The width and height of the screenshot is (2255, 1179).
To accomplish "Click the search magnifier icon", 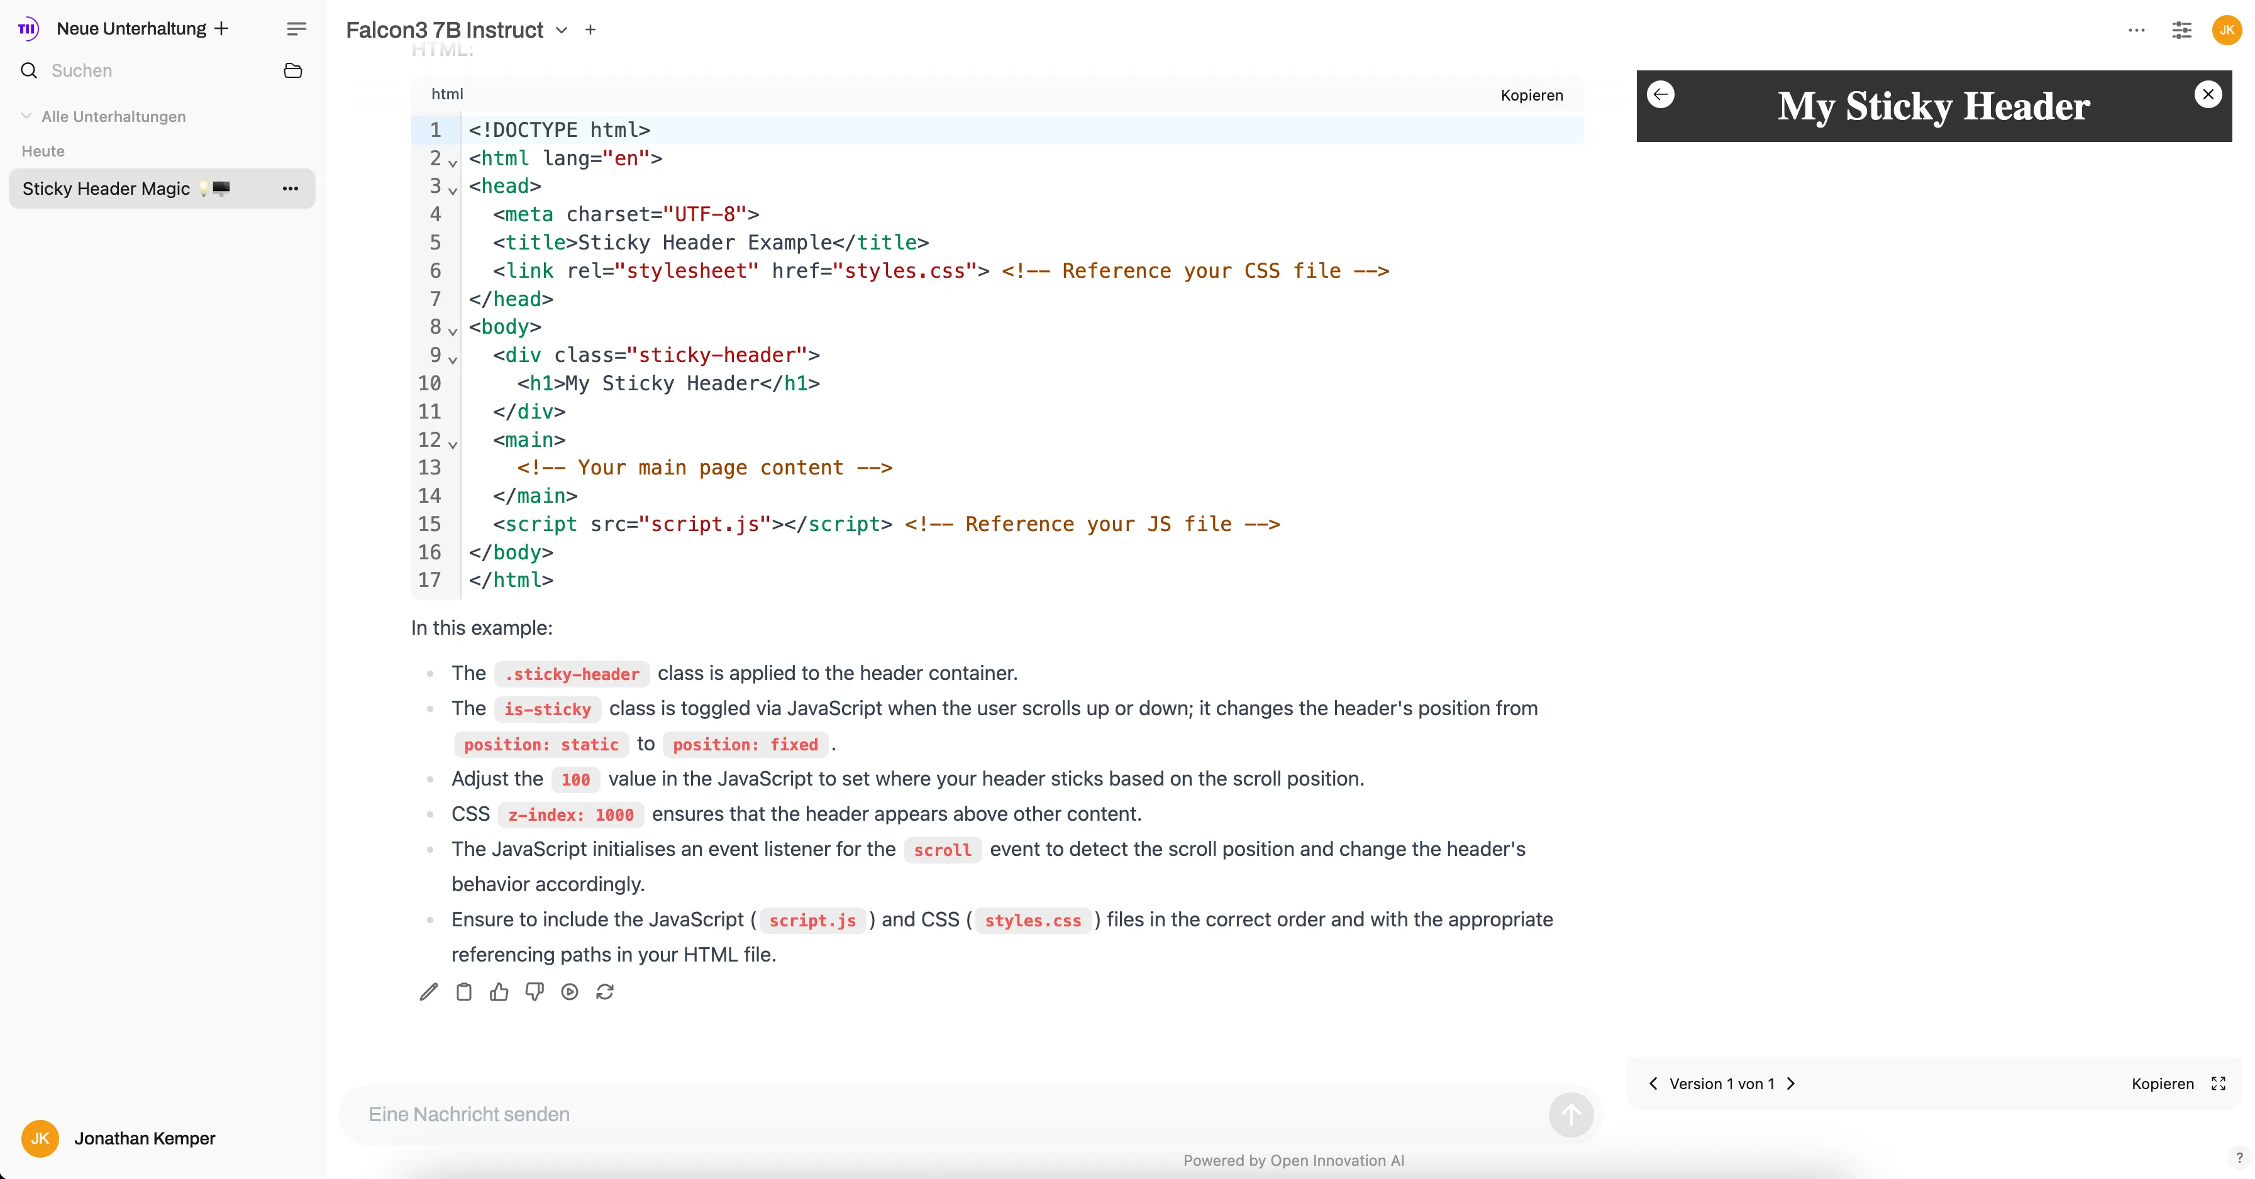I will click(29, 71).
